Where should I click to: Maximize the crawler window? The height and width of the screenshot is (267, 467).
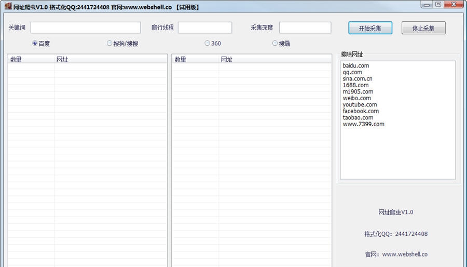438,5
